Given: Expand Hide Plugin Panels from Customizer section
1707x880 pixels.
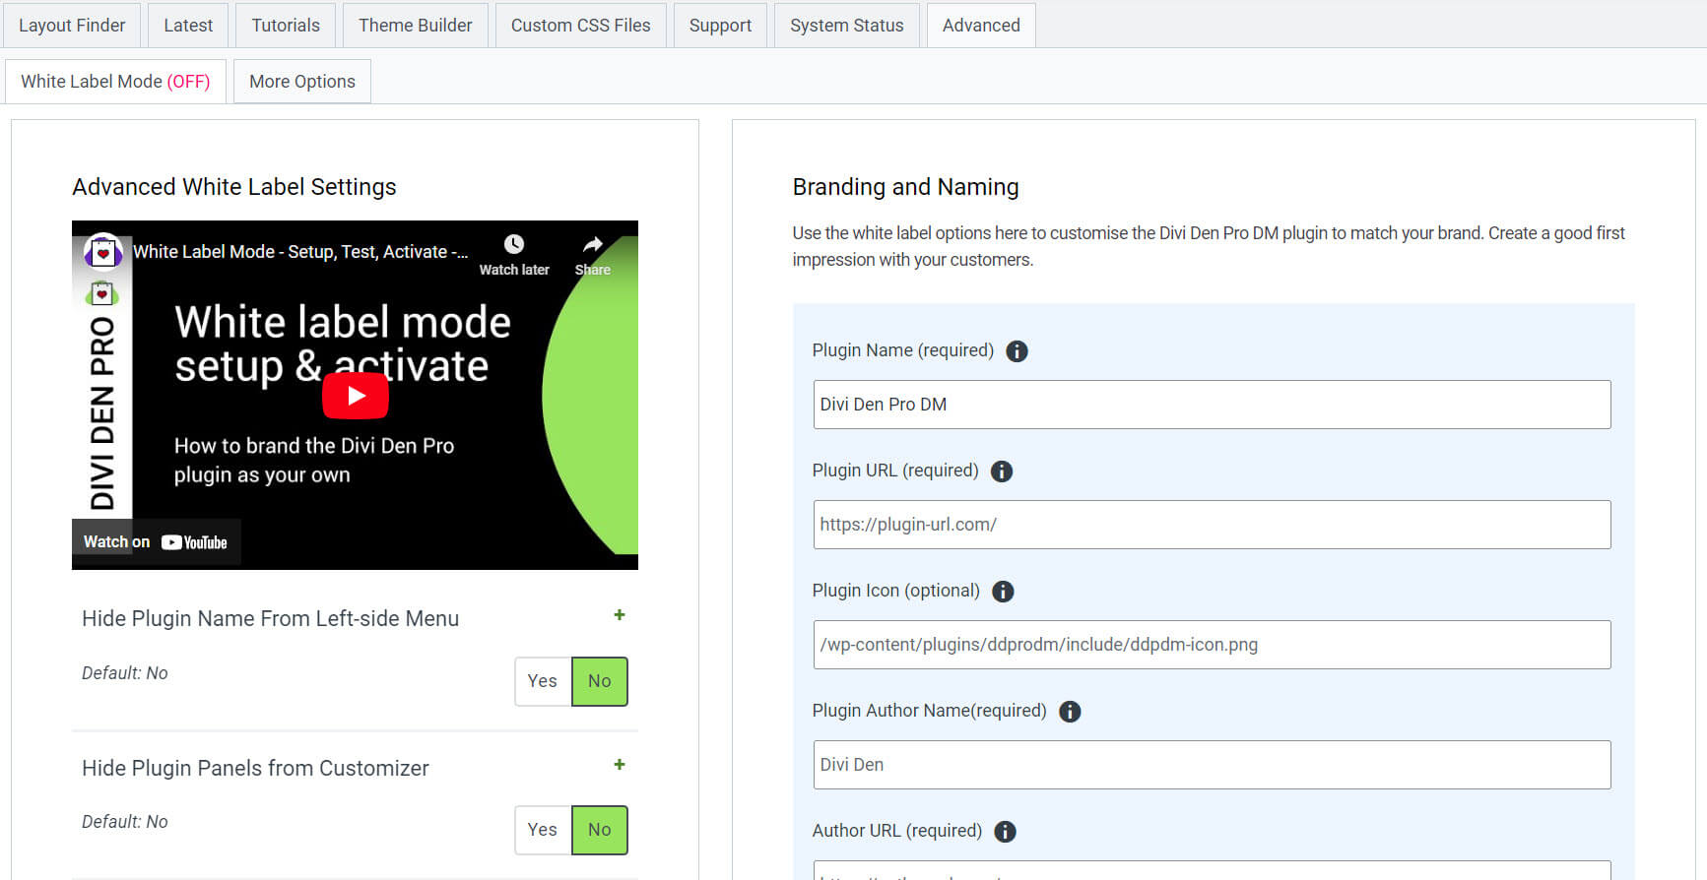Looking at the screenshot, I should pyautogui.click(x=620, y=765).
